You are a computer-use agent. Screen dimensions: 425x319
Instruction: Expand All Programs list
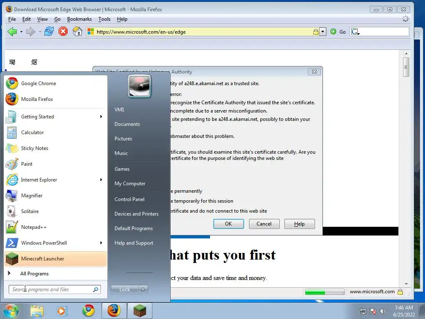56,274
